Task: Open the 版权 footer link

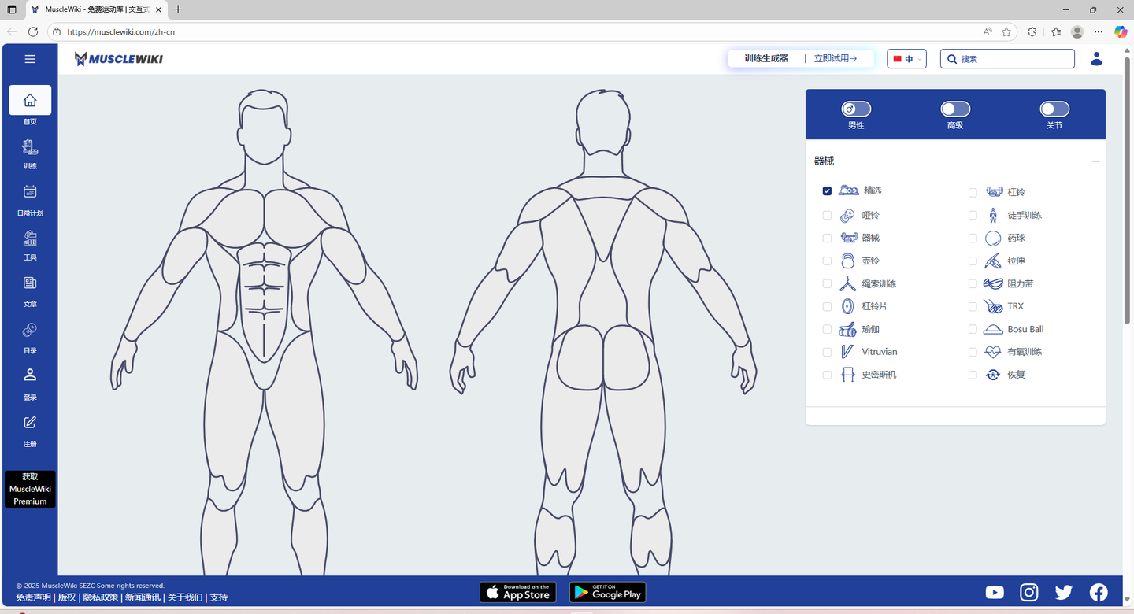Action: (x=67, y=597)
